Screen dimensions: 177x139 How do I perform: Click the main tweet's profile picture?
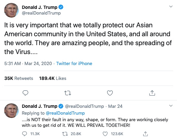pyautogui.click(x=11, y=10)
